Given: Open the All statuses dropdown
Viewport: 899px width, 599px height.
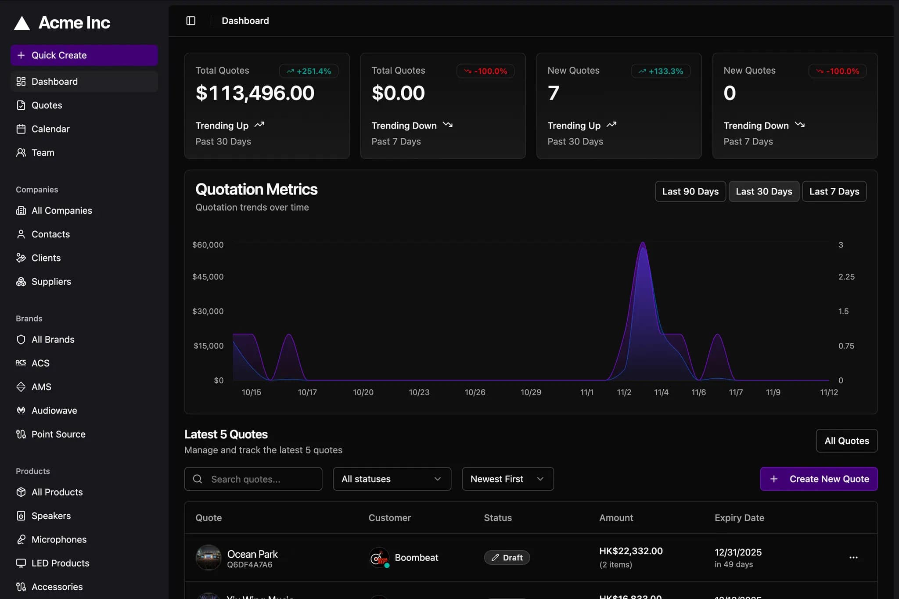Looking at the screenshot, I should pyautogui.click(x=392, y=479).
